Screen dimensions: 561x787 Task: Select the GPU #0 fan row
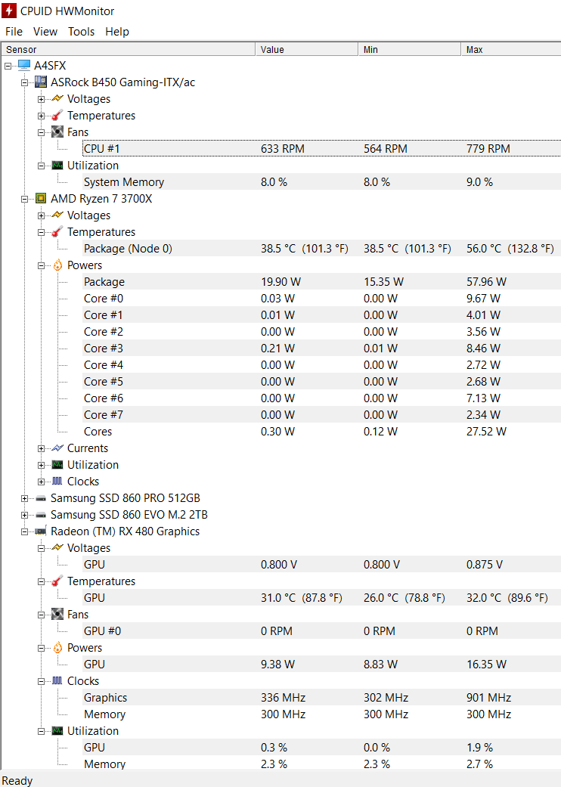321,631
